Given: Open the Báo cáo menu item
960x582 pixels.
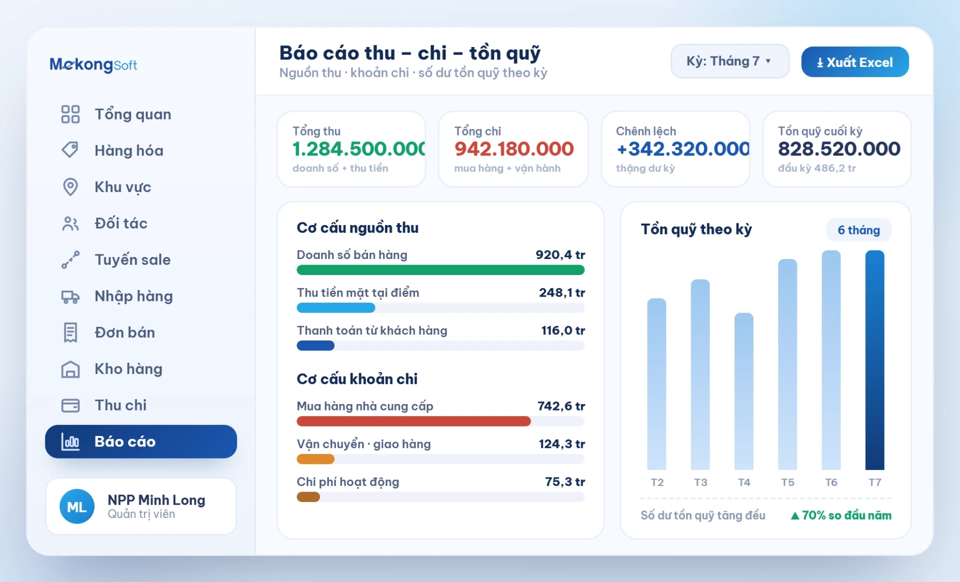Looking at the screenshot, I should [141, 441].
